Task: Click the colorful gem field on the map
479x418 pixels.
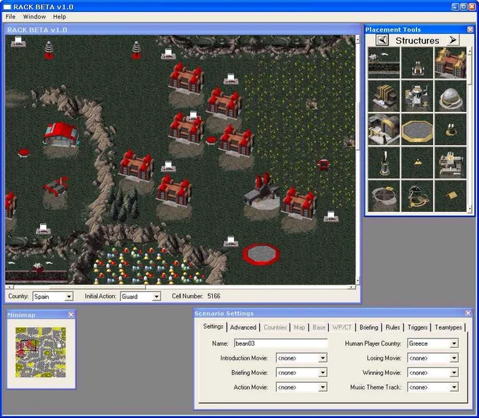Action: [x=148, y=265]
